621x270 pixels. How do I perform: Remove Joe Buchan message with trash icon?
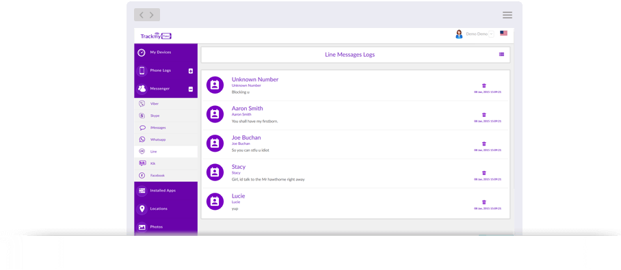[x=484, y=144]
